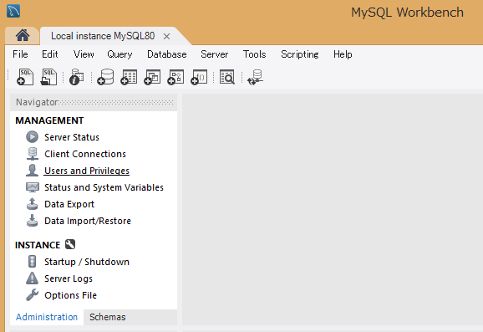The height and width of the screenshot is (332, 483).
Task: Click the MANAGEMENT section heading
Action: [x=49, y=120]
